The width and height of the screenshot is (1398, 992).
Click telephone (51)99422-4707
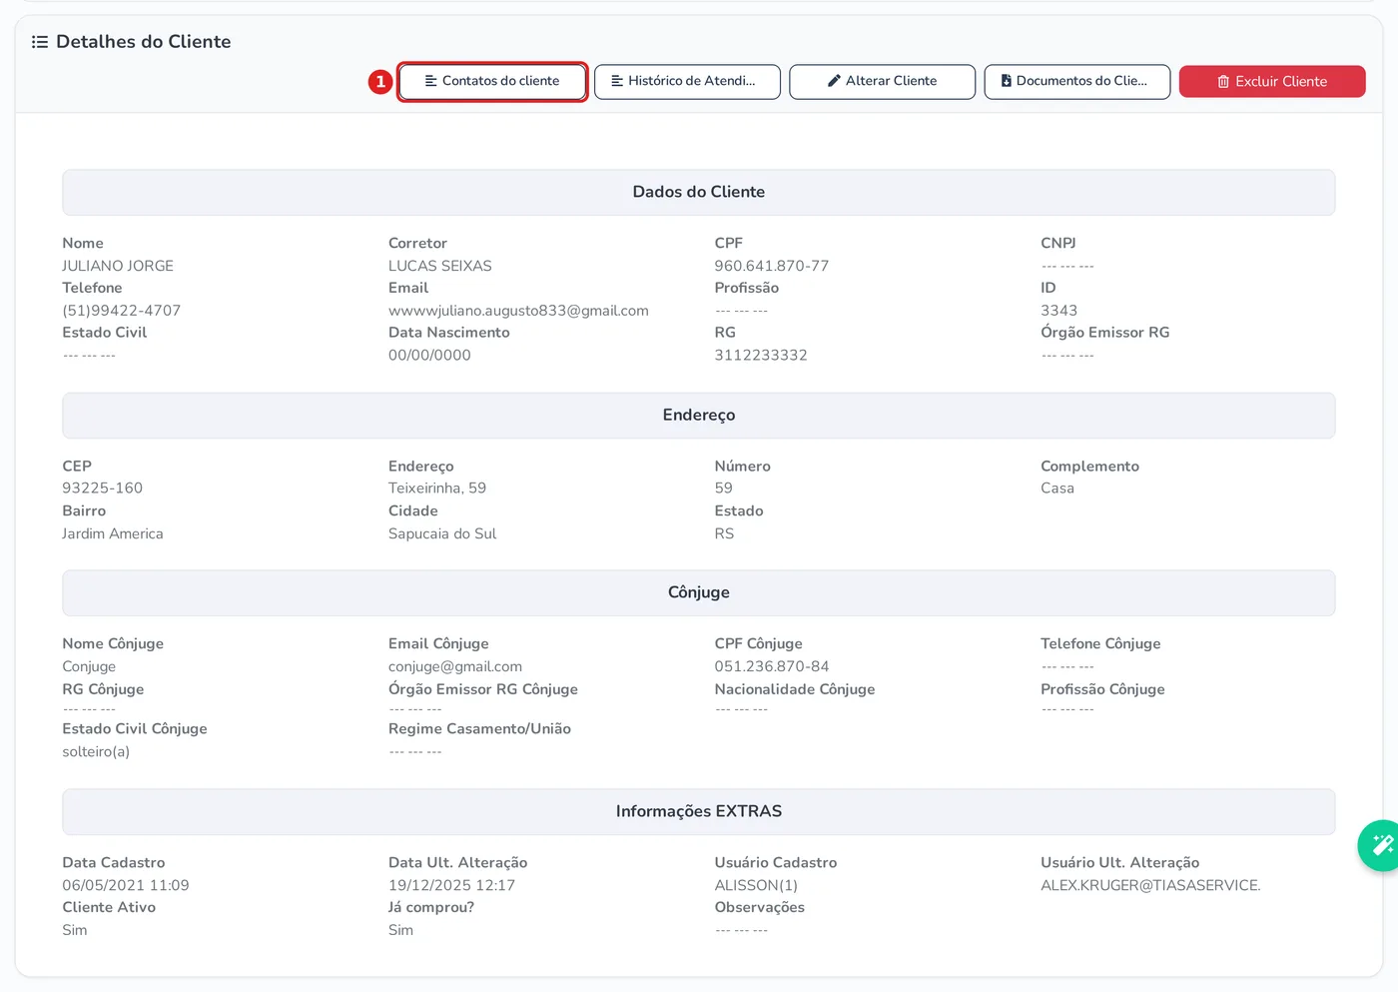pos(122,311)
